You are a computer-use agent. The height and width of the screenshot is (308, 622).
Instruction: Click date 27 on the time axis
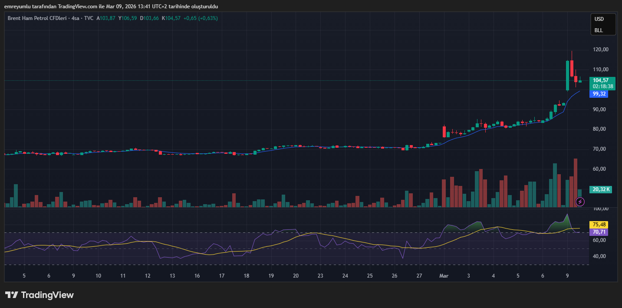[x=419, y=276]
